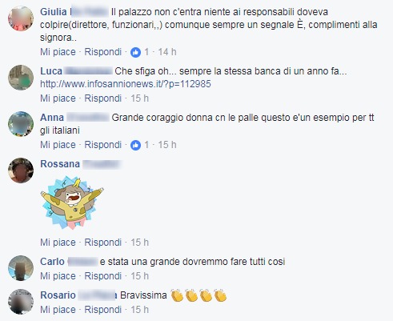Image resolution: width=393 pixels, height=321 pixels.
Task: Open Carlo's profile picture
Action: (x=21, y=268)
